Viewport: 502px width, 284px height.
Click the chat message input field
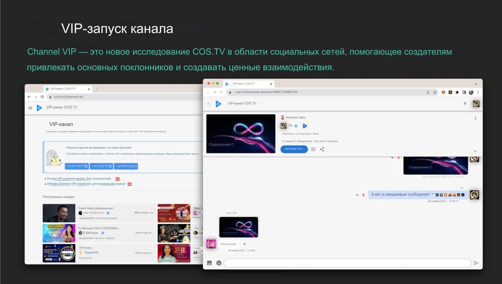click(x=348, y=263)
